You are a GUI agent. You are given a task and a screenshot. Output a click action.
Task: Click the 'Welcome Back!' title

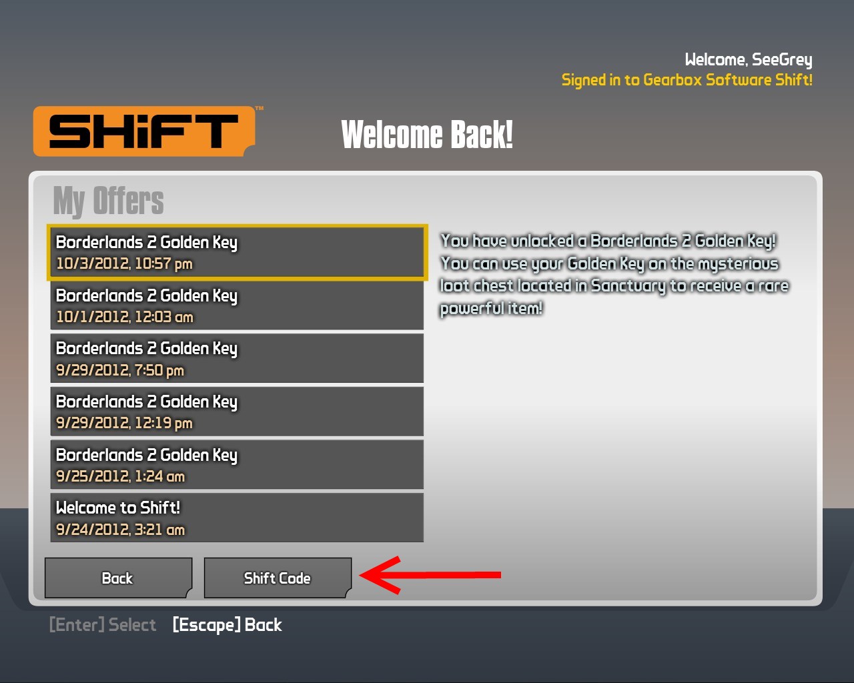(x=427, y=135)
